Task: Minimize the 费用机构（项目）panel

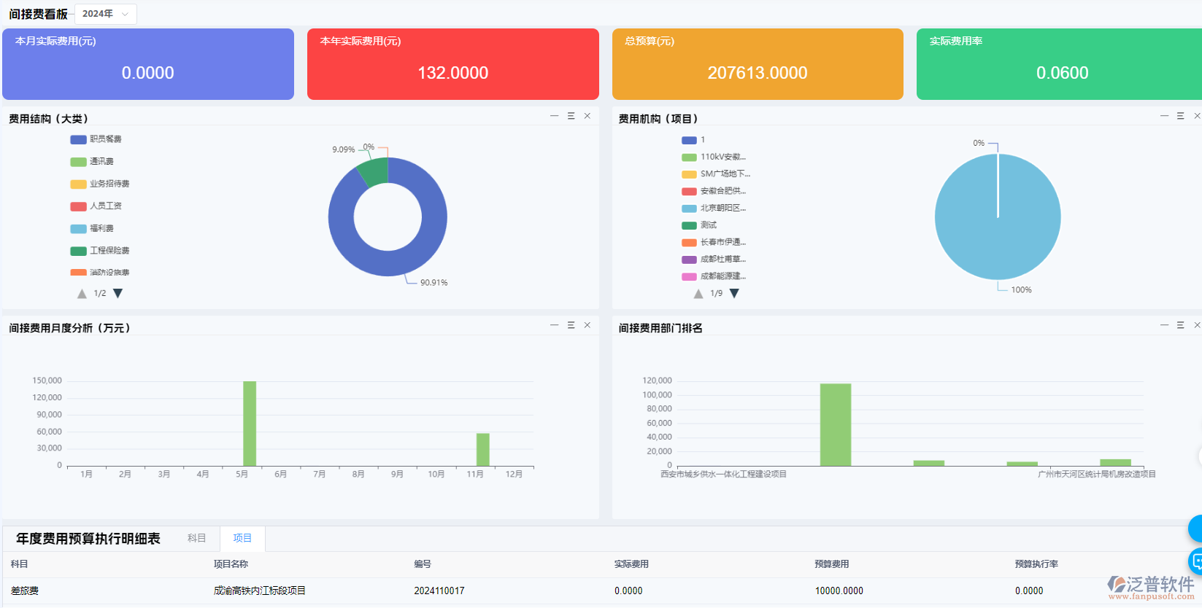Action: (x=1164, y=116)
